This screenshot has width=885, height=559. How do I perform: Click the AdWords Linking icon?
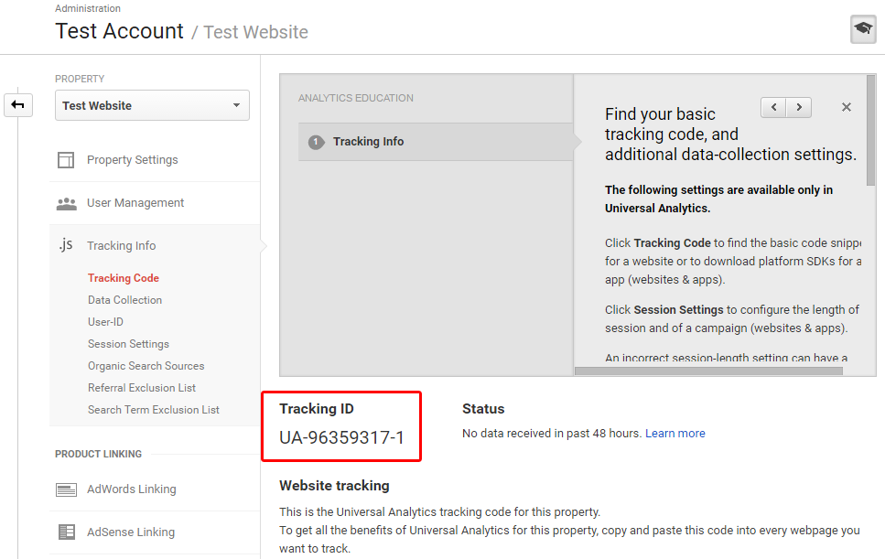pos(66,489)
